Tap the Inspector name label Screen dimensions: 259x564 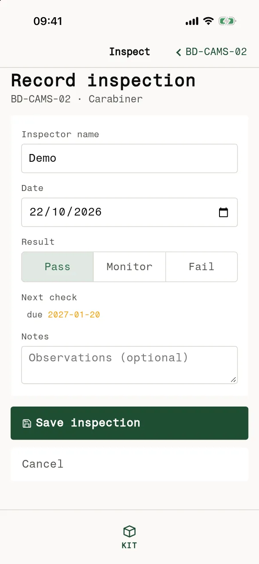(x=60, y=135)
